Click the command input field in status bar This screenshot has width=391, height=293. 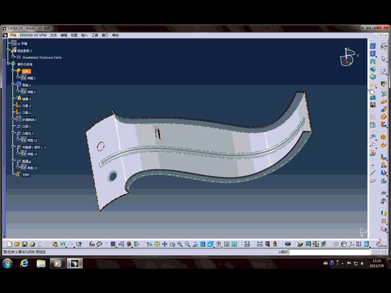click(330, 252)
